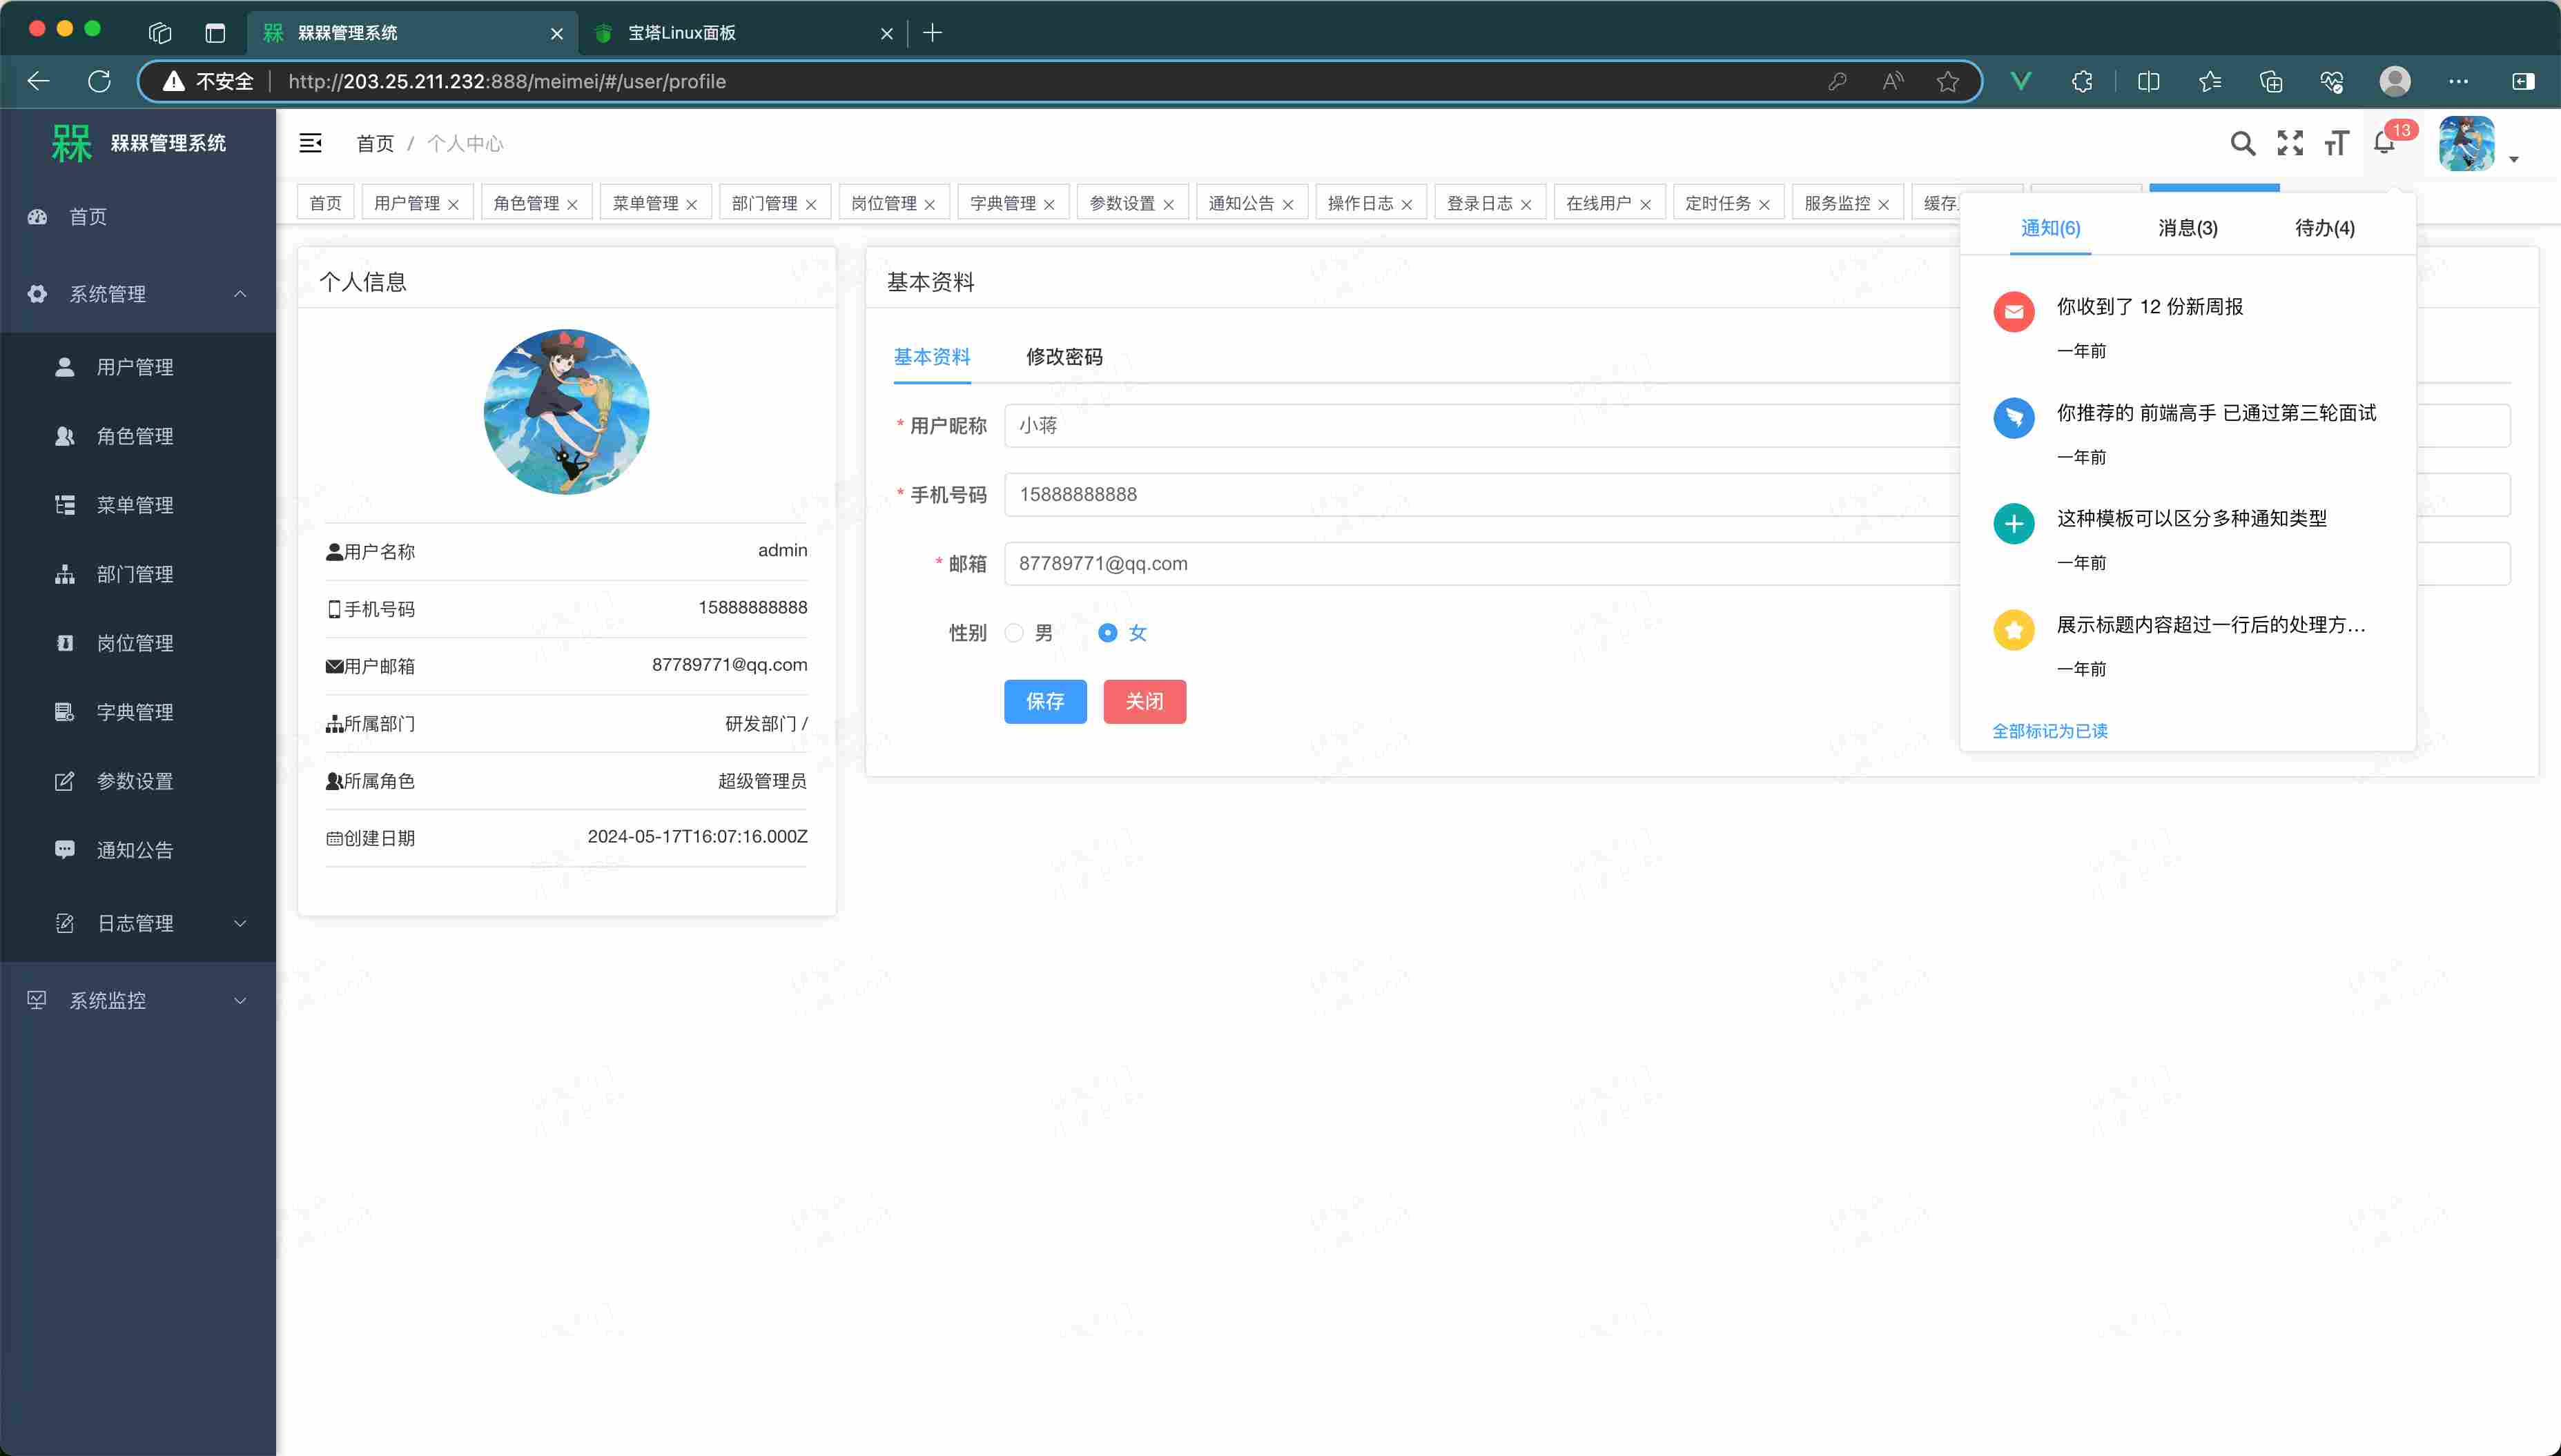
Task: Open the font size setting icon
Action: pyautogui.click(x=2336, y=144)
